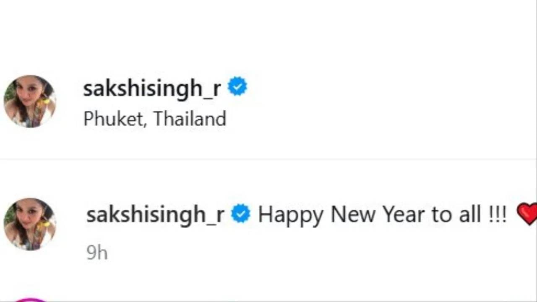Click the divider line below the post header
Screen dimensions: 537x302
click(268, 159)
